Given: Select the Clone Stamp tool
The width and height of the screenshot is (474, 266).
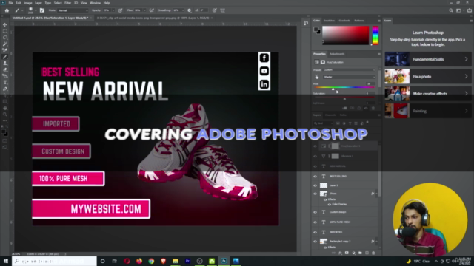Looking at the screenshot, I should coord(5,63).
